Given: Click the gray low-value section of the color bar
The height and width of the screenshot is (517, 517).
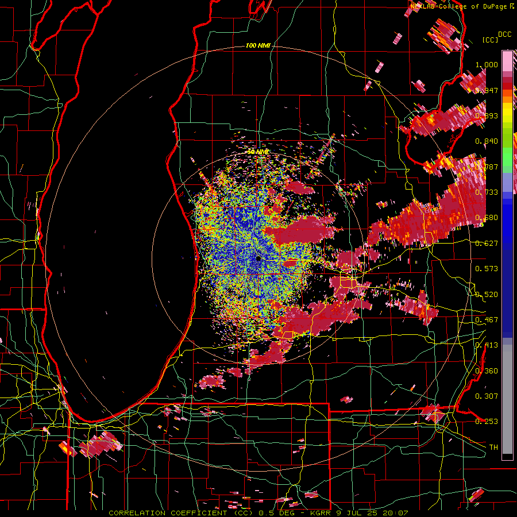Looking at the screenshot, I should 507,399.
